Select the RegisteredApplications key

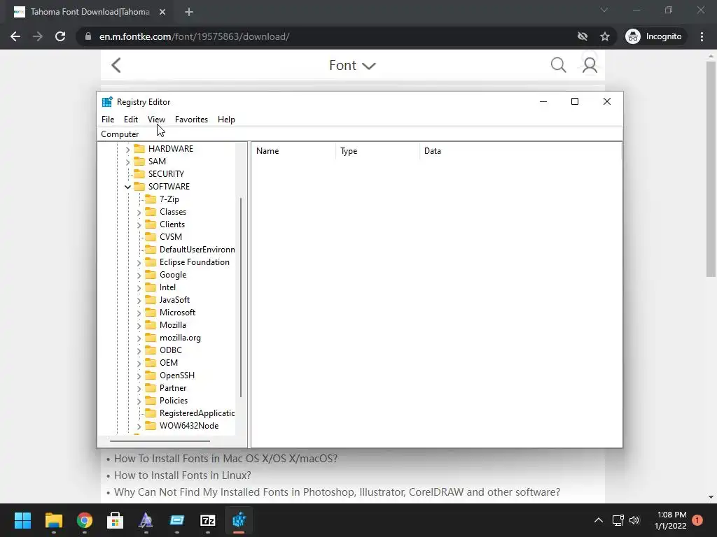[x=197, y=413]
